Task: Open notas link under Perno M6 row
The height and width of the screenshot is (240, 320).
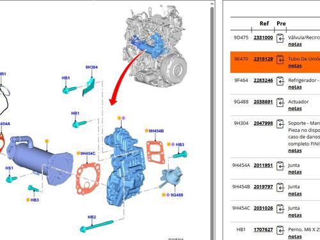Action: pyautogui.click(x=295, y=236)
